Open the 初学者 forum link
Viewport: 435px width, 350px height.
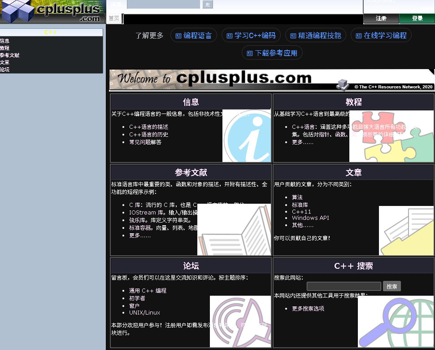pos(137,298)
